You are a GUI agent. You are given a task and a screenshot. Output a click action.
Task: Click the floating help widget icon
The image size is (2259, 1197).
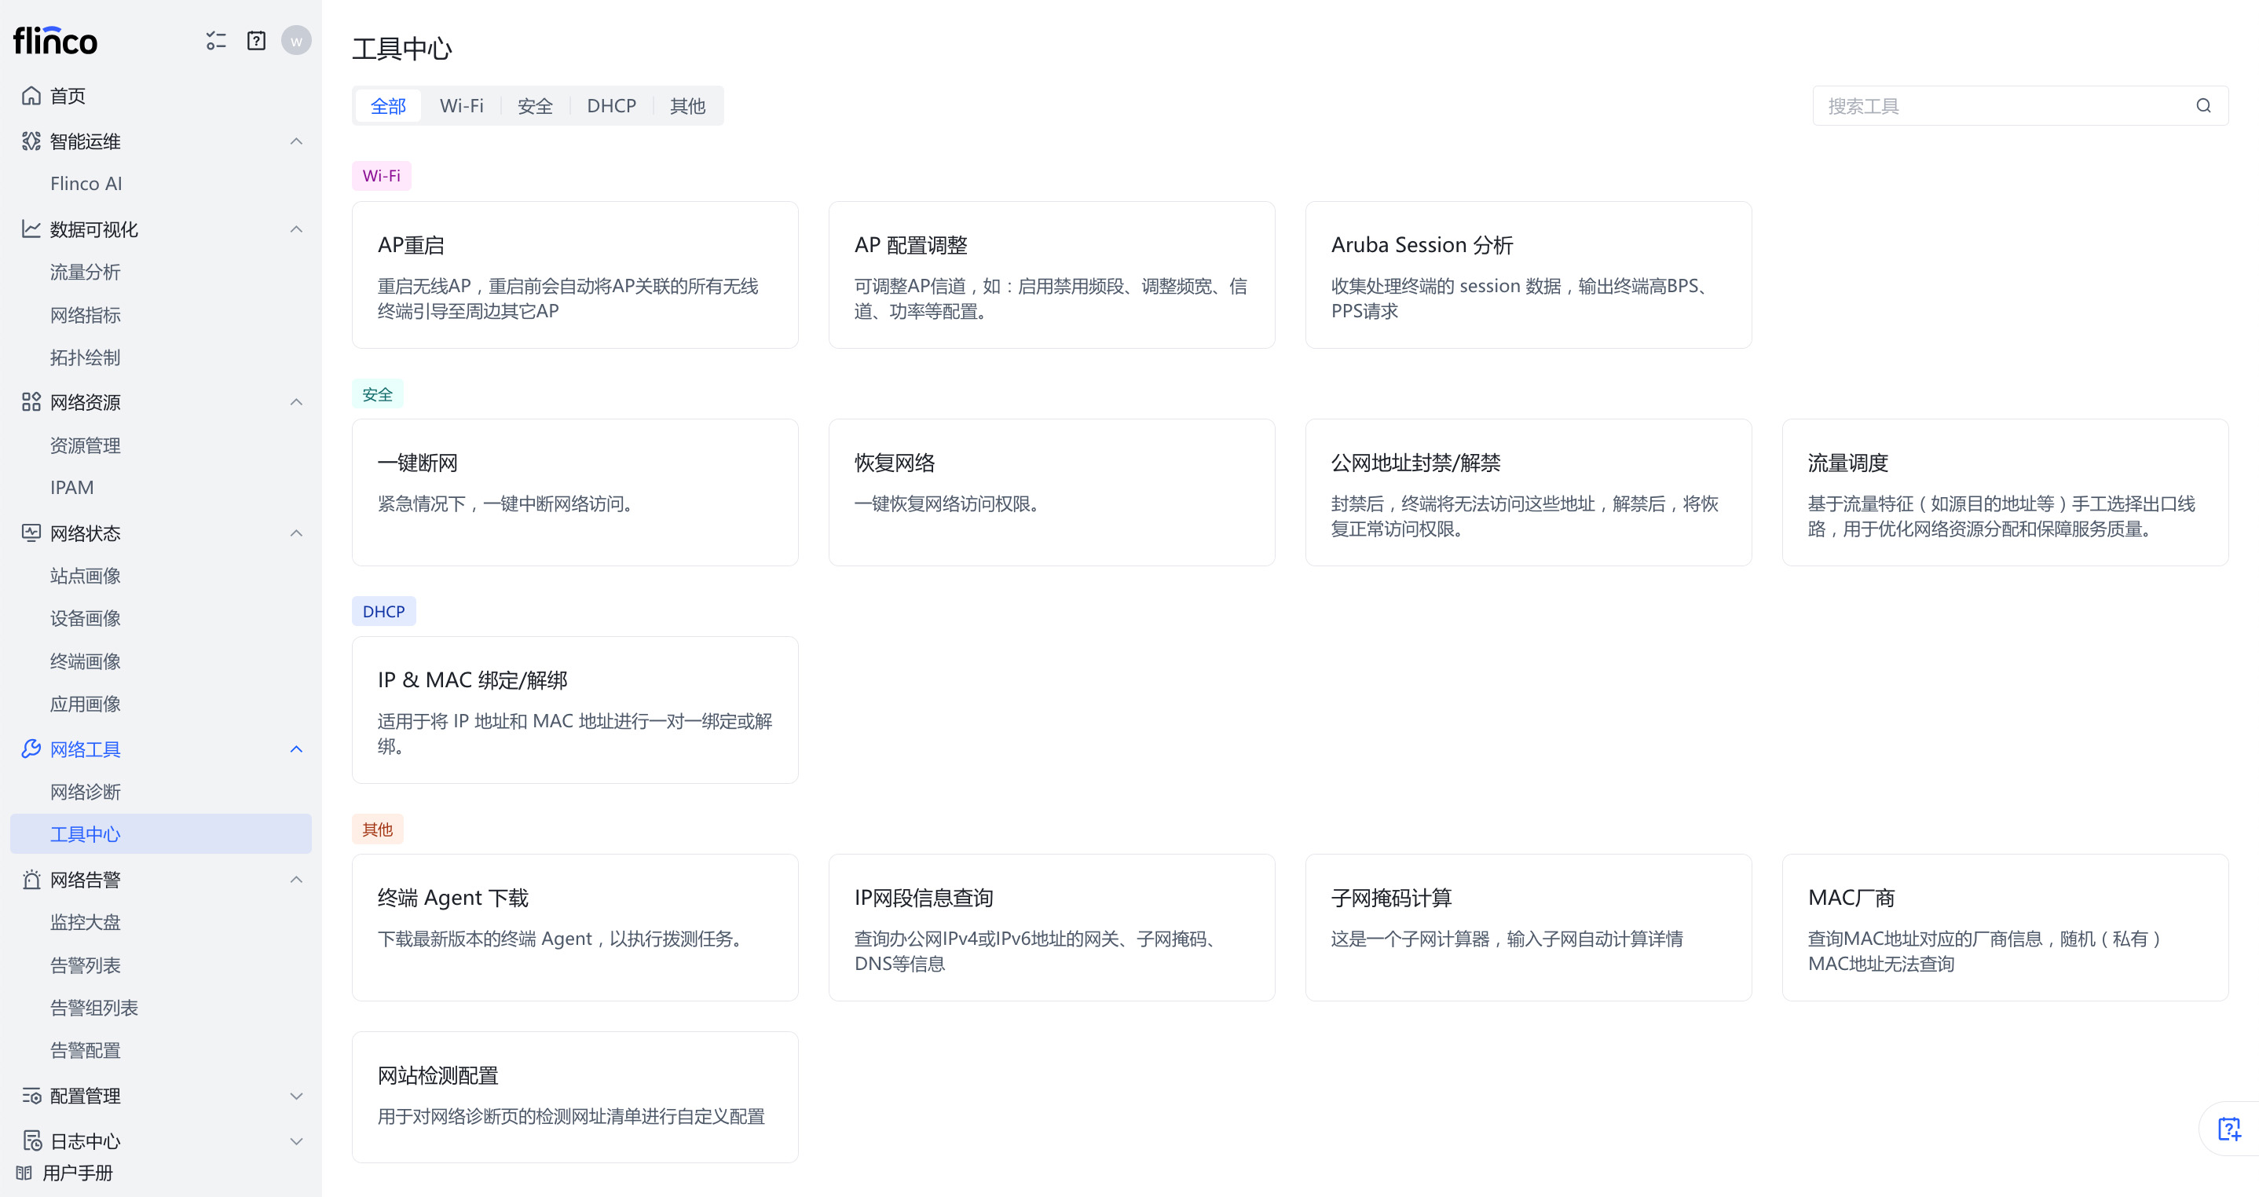[2228, 1129]
